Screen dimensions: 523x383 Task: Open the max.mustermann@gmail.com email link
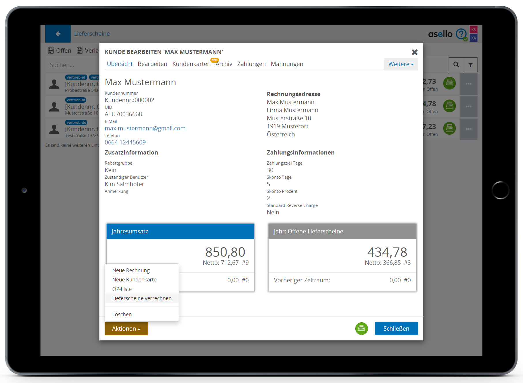pos(145,128)
